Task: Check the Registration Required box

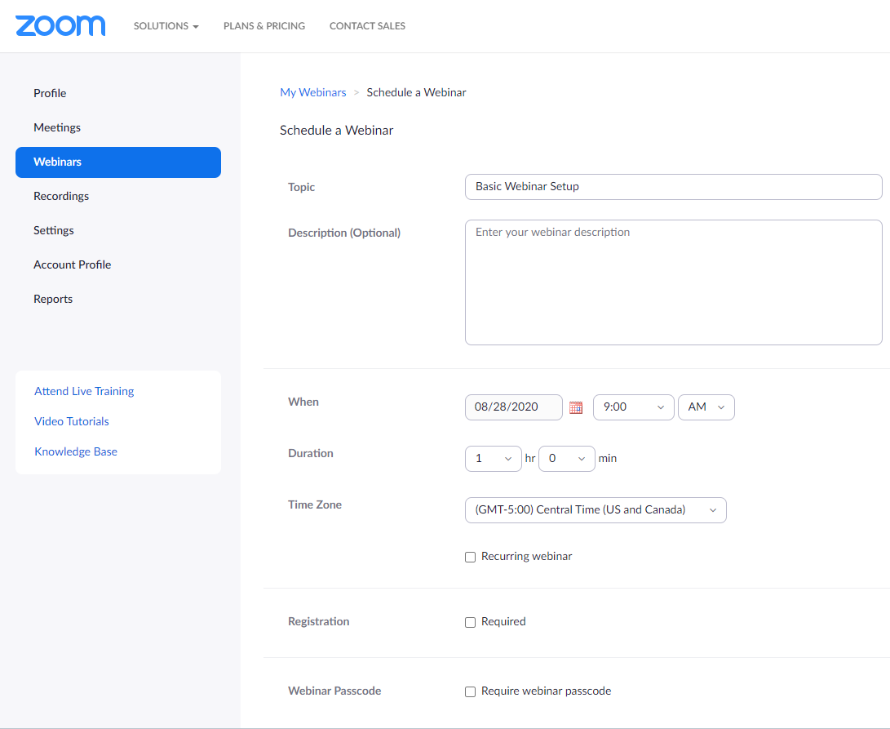Action: click(470, 622)
